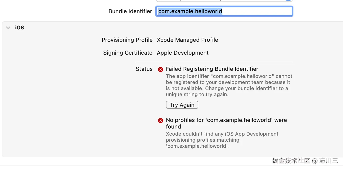Click the Status label
Screen dimensions: 343x169
[x=144, y=69]
